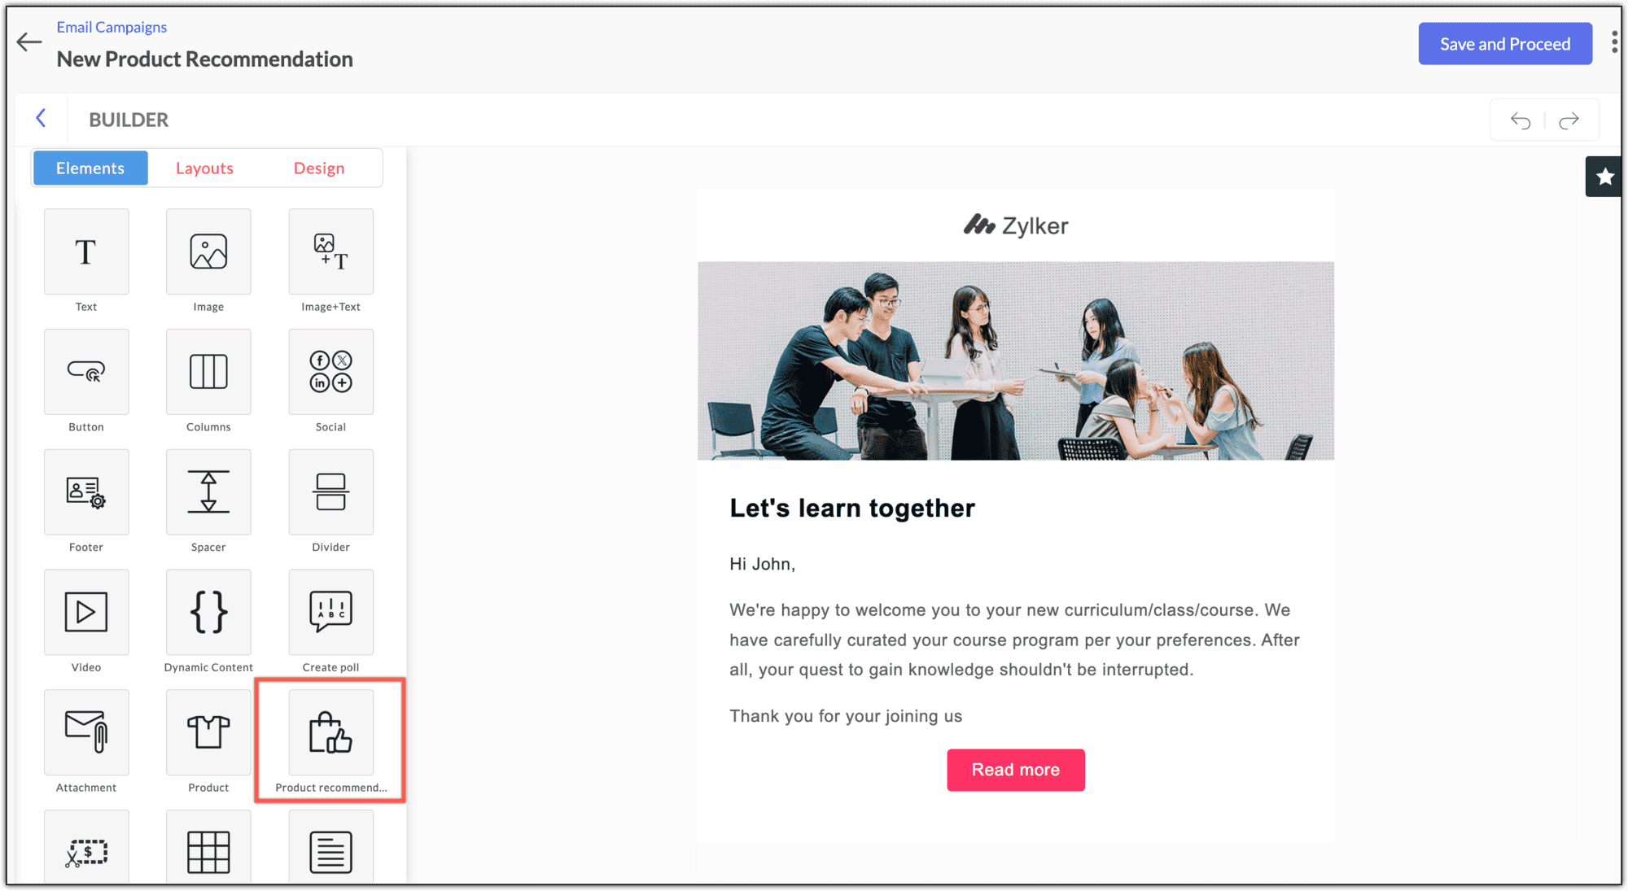Add the Dynamic Content element
This screenshot has height=891, width=1628.
(208, 612)
